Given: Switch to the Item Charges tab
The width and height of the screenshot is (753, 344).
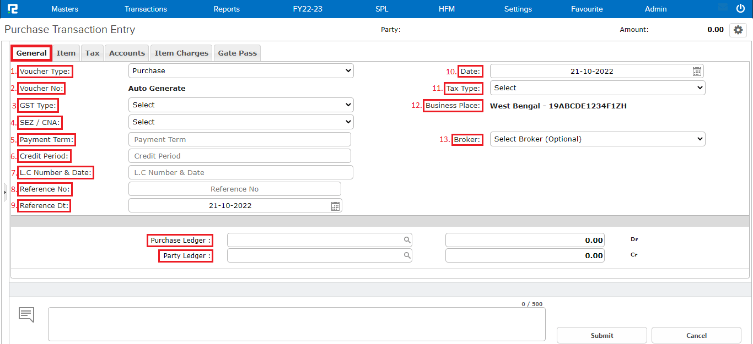Looking at the screenshot, I should click(x=181, y=52).
